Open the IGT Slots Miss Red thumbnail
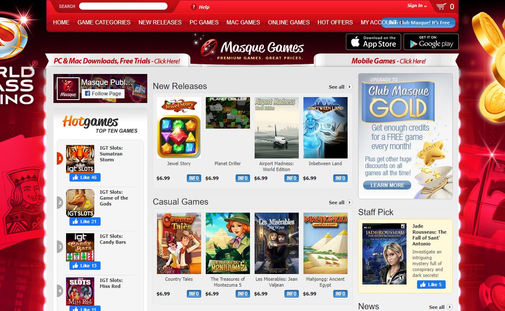The image size is (505, 311). (80, 291)
